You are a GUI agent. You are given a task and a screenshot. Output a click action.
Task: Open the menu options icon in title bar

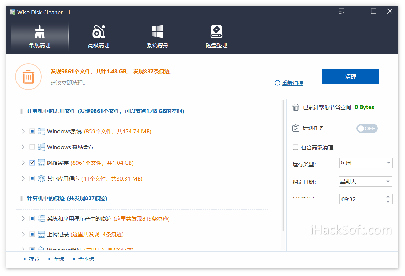click(341, 11)
